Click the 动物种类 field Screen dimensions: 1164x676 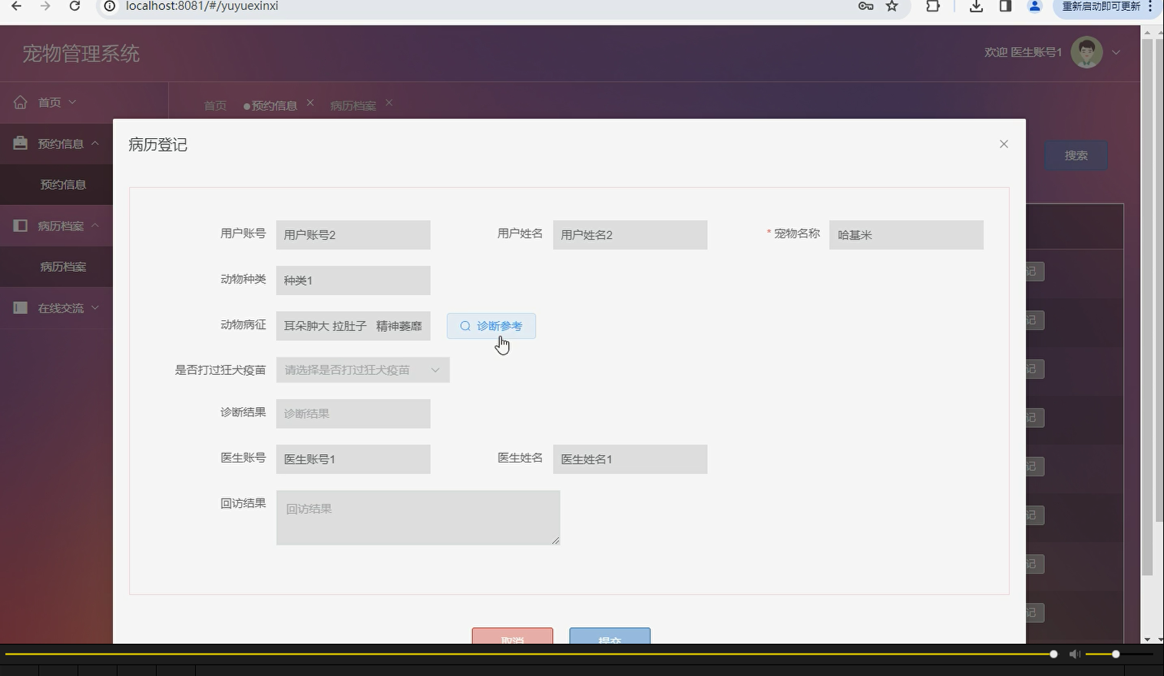[x=353, y=280]
